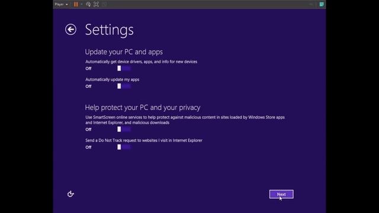
Task: Open the Player menu dropdown
Action: pyautogui.click(x=61, y=4)
